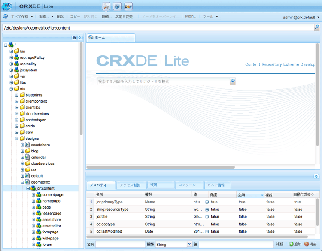Image resolution: width=322 pixels, height=251 pixels.
Task: Open the admin@crx.default user menu
Action: tap(301, 18)
